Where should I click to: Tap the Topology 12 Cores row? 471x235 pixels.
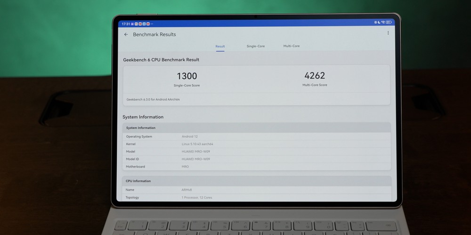click(256, 197)
